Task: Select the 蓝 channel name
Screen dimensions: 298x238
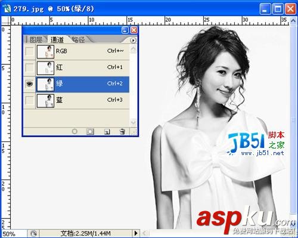Action: click(x=59, y=100)
